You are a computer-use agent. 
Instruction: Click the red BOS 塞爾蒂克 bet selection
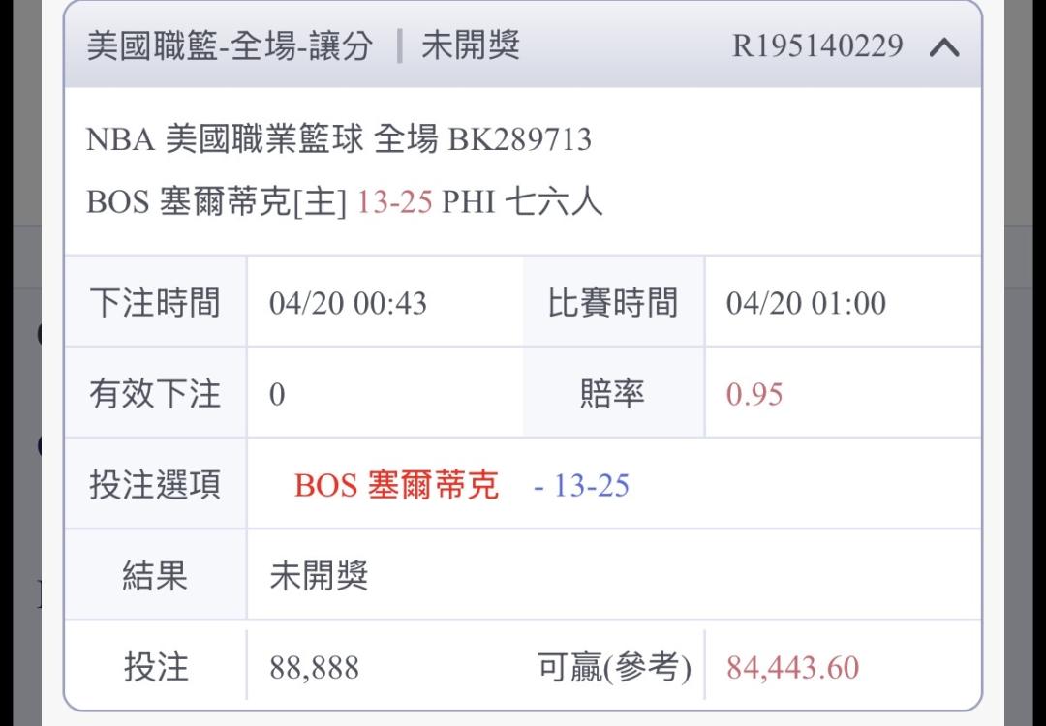tap(397, 485)
